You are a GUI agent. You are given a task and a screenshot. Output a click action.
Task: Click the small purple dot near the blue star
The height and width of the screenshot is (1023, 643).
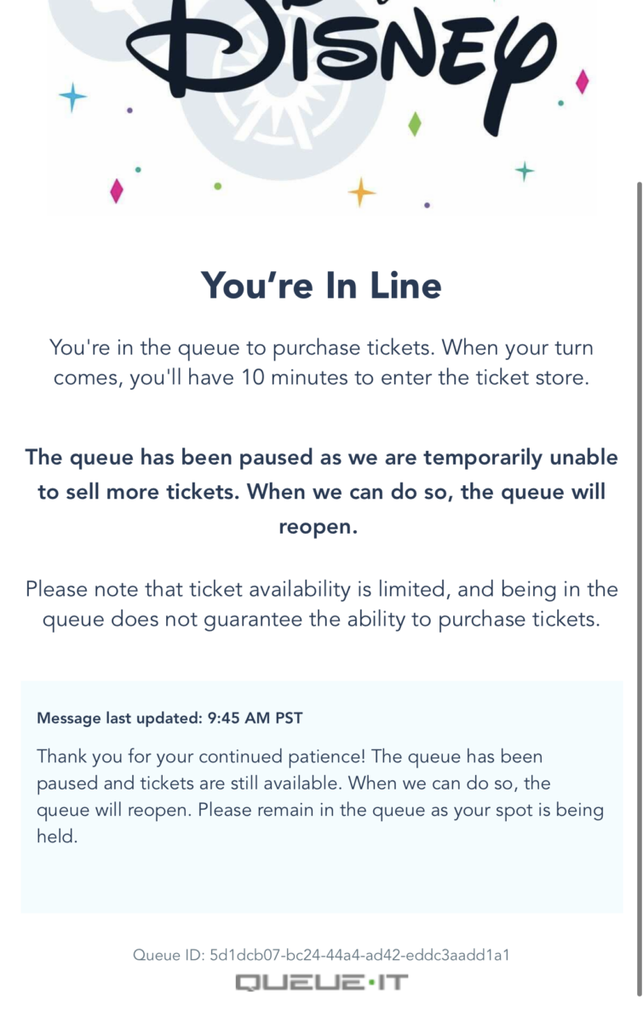pyautogui.click(x=129, y=110)
